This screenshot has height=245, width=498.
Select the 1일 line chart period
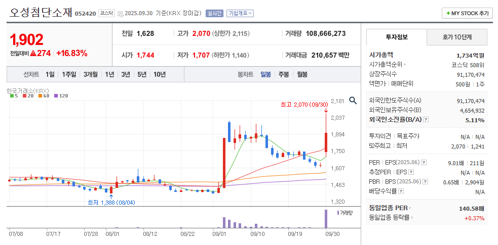pyautogui.click(x=50, y=75)
